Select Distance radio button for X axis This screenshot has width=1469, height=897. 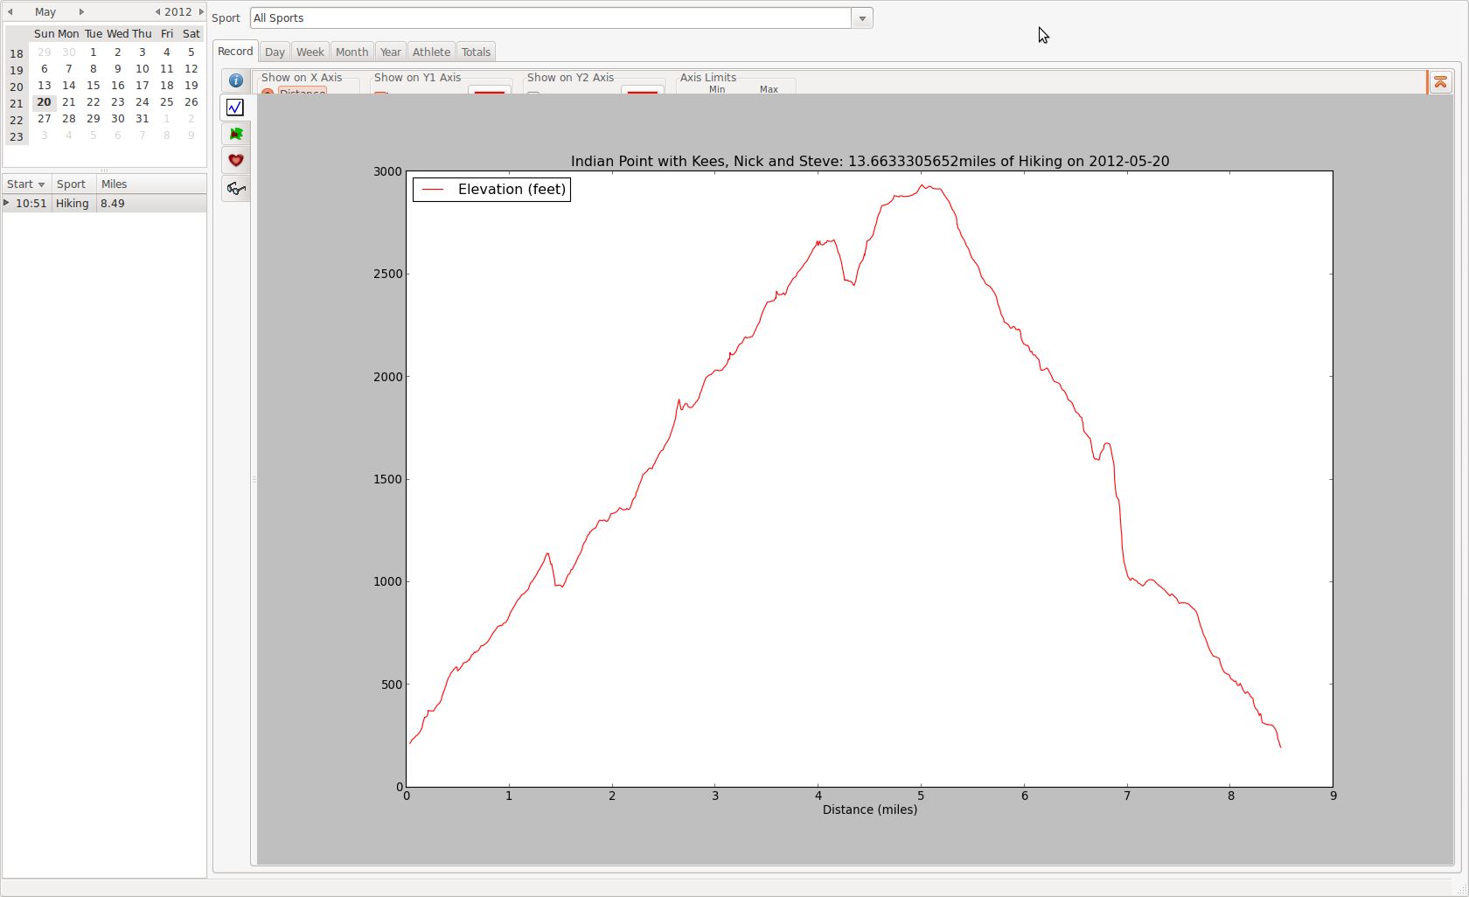268,92
